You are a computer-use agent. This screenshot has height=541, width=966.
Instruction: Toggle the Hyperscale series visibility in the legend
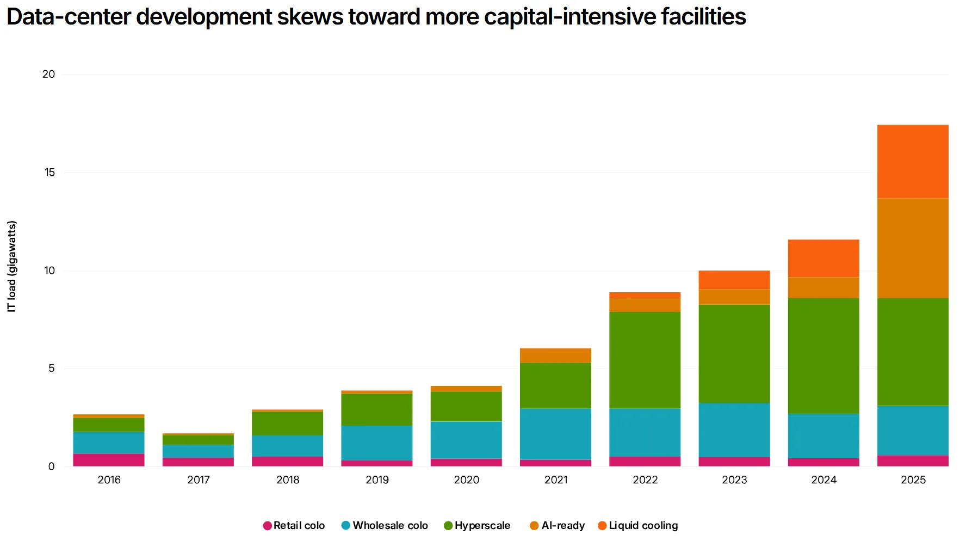point(482,525)
